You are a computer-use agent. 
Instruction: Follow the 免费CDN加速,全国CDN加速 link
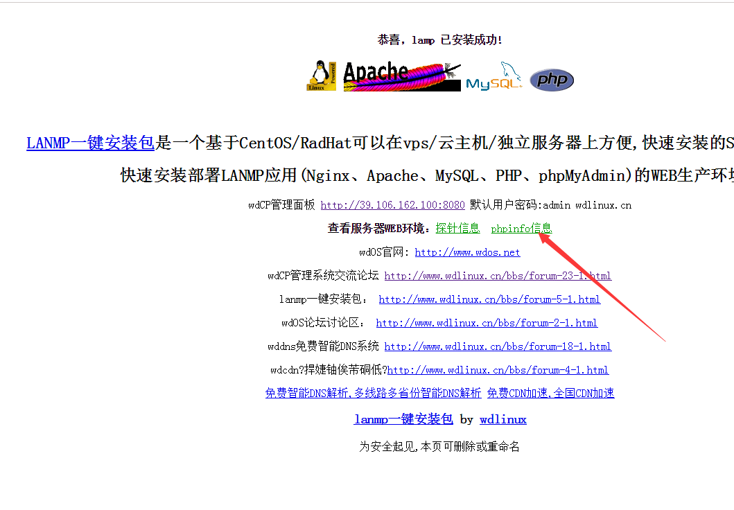click(551, 393)
